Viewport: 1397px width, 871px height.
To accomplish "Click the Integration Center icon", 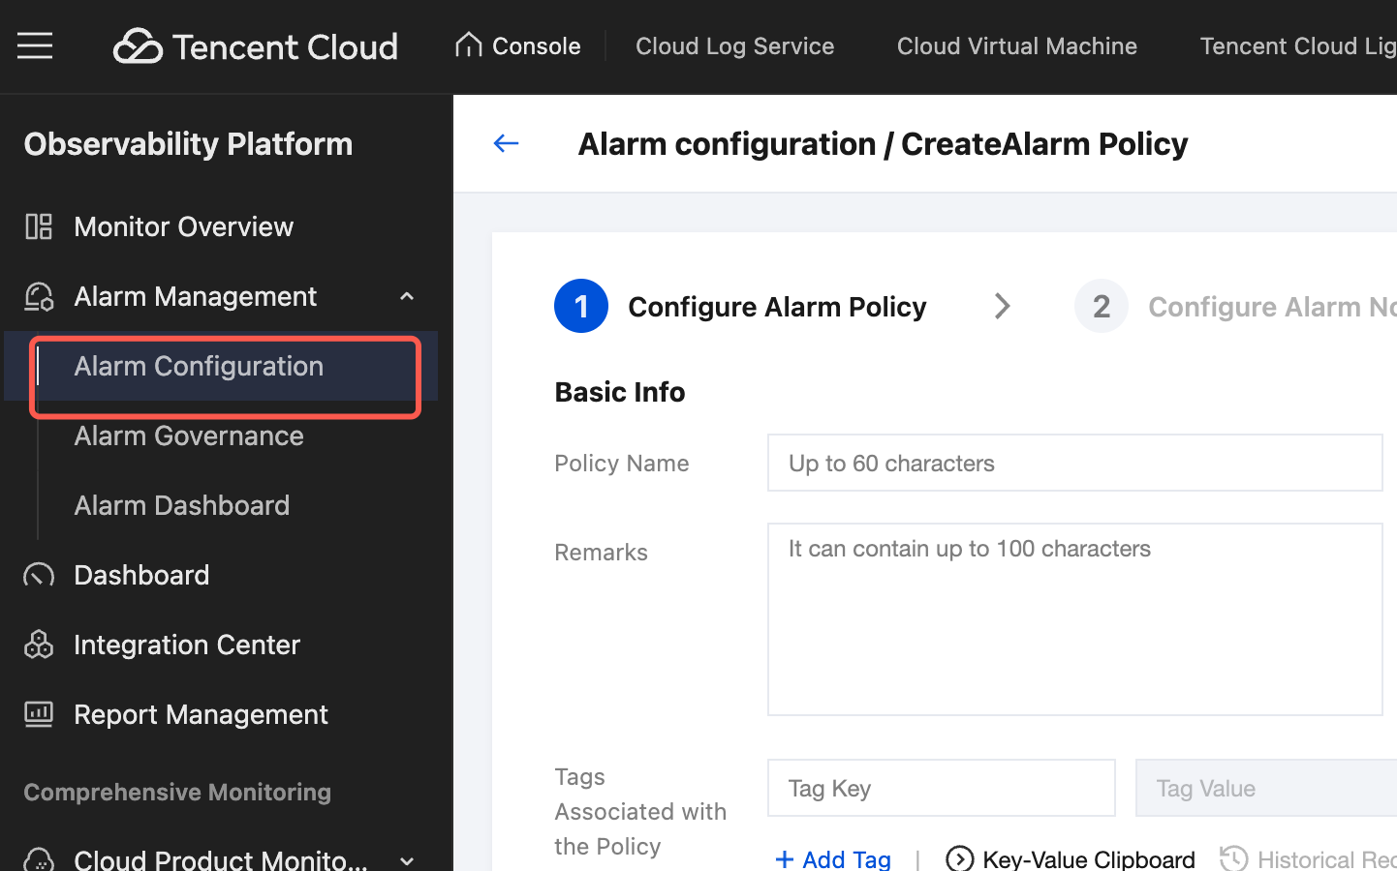I will pos(39,645).
